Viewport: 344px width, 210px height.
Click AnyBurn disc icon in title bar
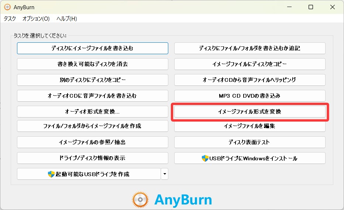coord(7,7)
